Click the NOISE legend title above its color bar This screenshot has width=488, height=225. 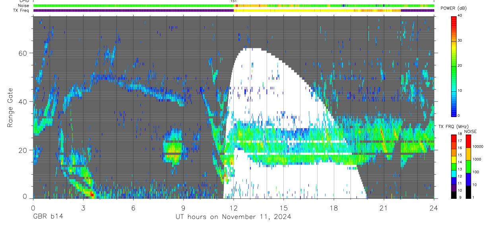coord(470,131)
